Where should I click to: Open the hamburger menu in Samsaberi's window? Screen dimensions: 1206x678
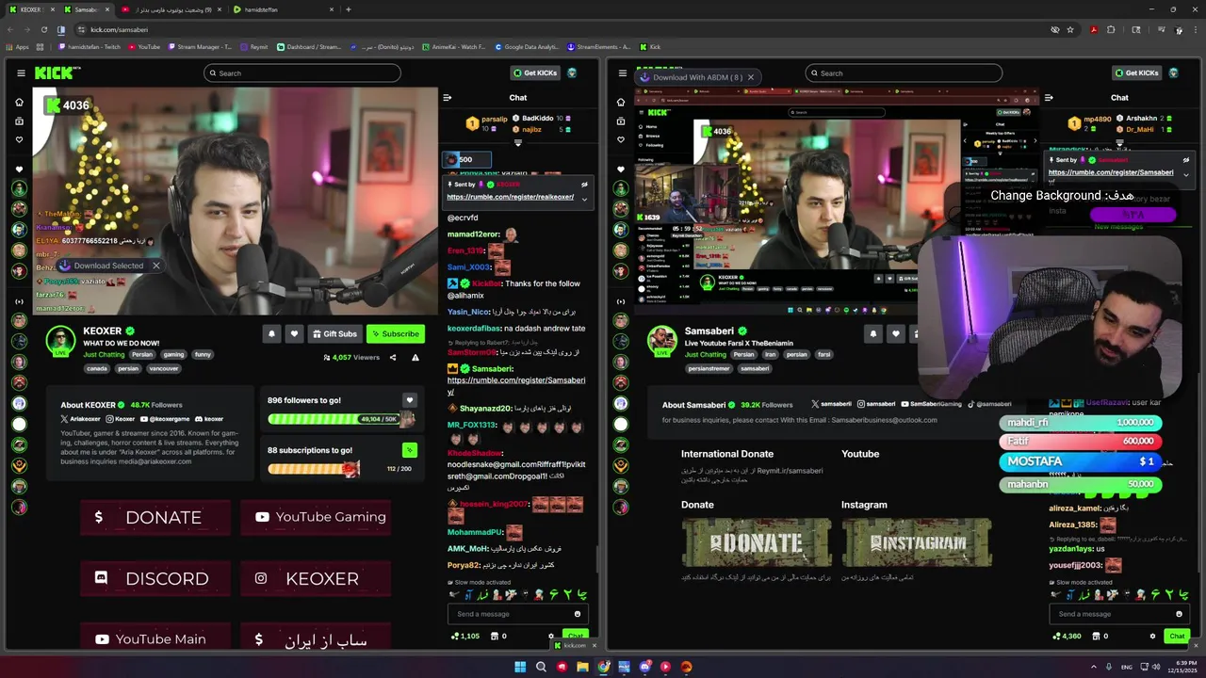coord(622,73)
